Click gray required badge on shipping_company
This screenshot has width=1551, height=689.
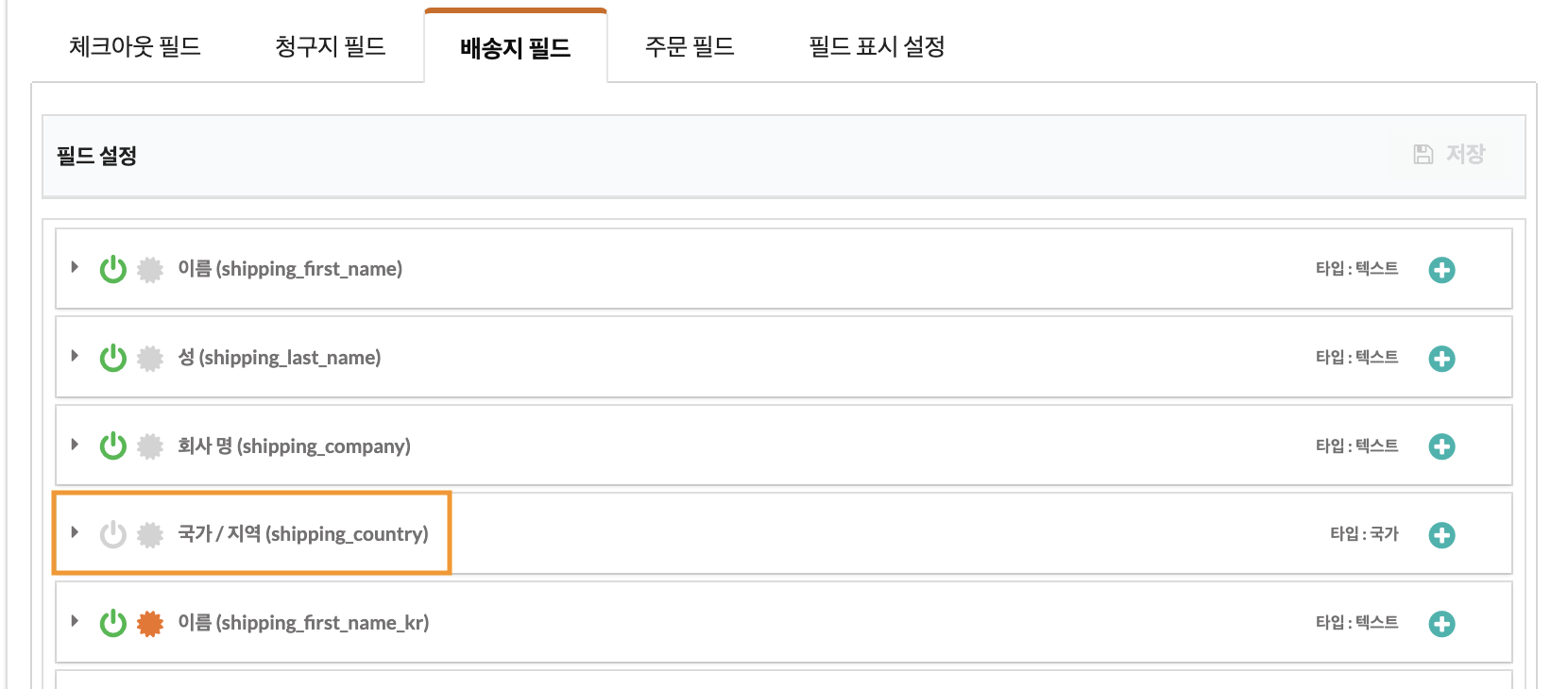(150, 446)
